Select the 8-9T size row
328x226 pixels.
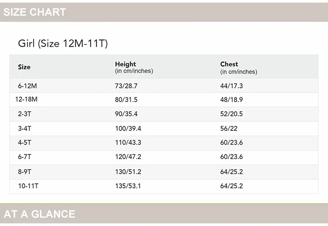(164, 172)
